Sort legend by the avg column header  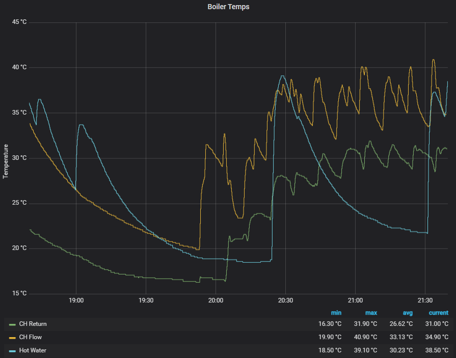click(408, 313)
